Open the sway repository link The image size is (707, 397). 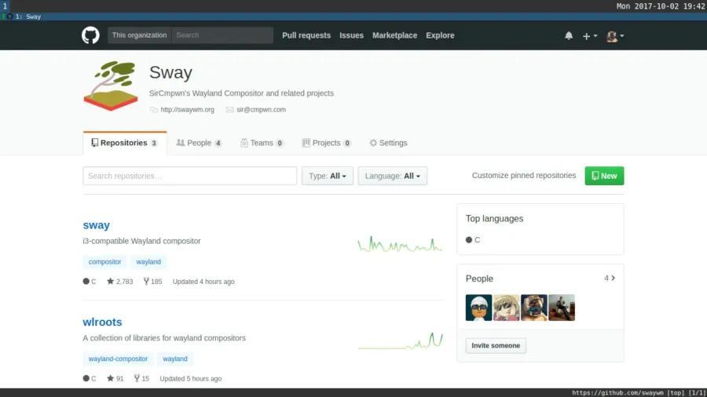point(96,225)
